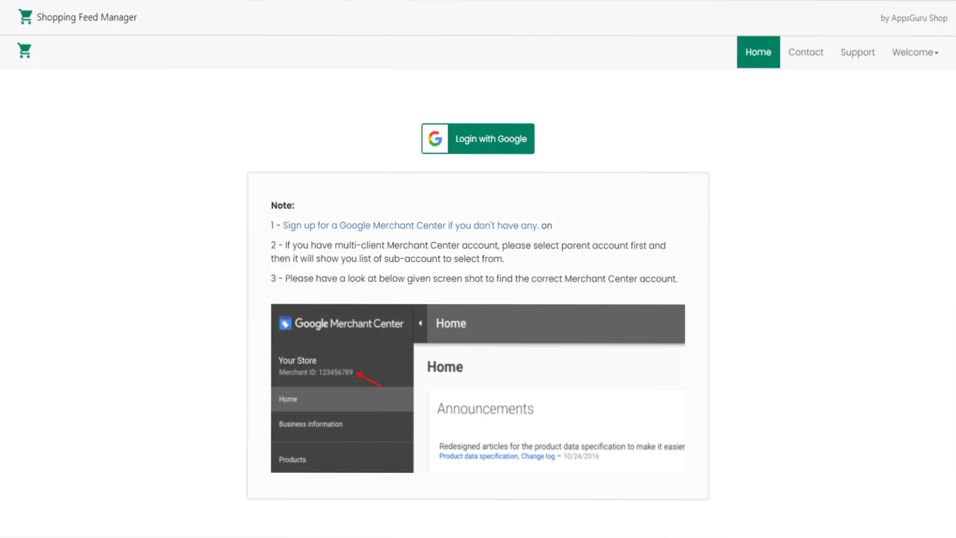Click the Change log link
The width and height of the screenshot is (956, 538).
point(538,456)
